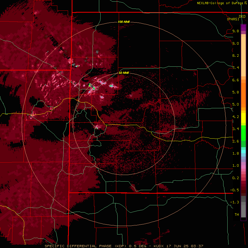The image size is (248, 248).
Task: Click the 6.6 value on the color scale
Action: coord(236,80)
